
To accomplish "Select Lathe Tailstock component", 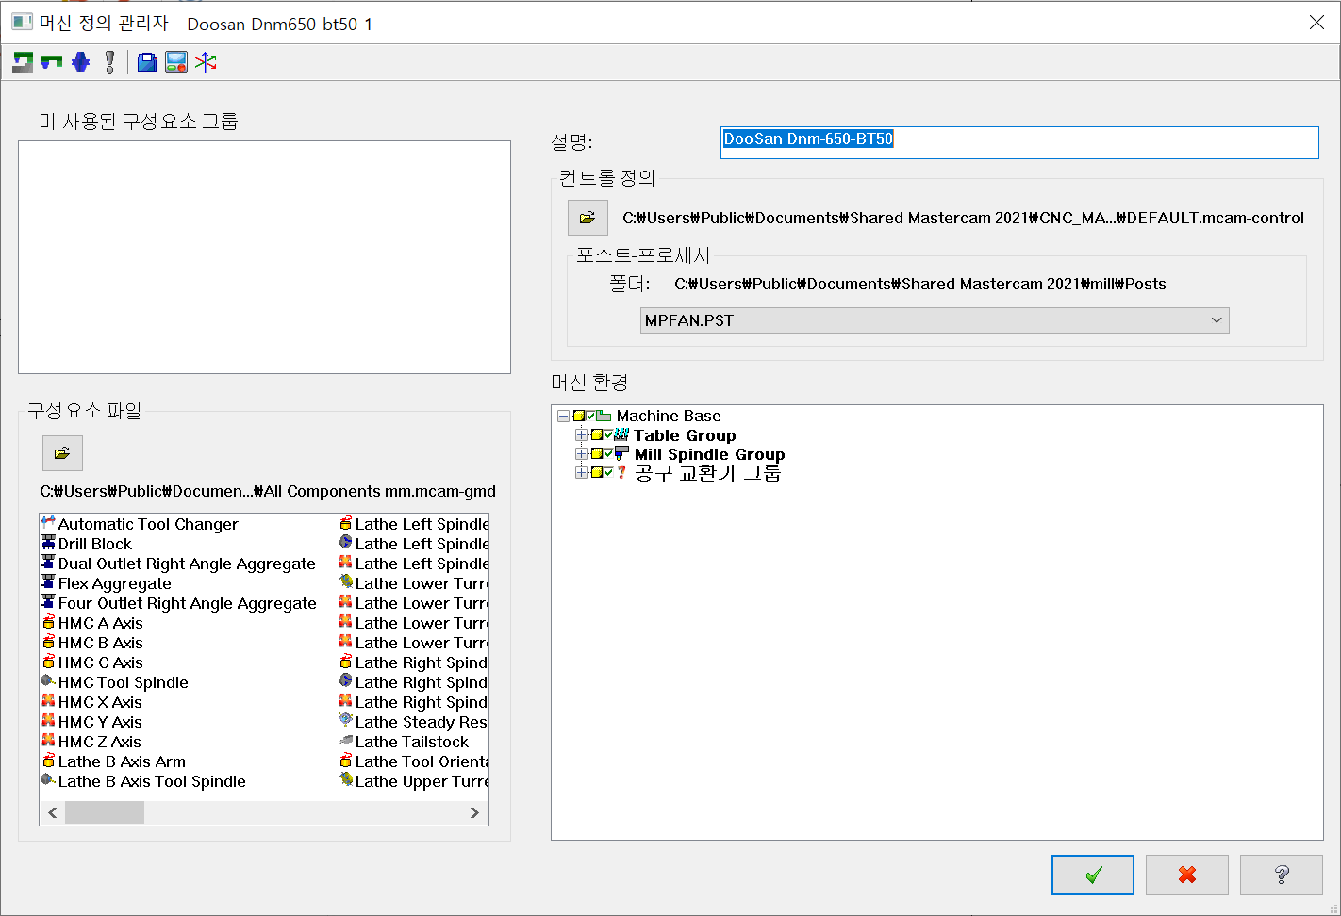I will (404, 742).
